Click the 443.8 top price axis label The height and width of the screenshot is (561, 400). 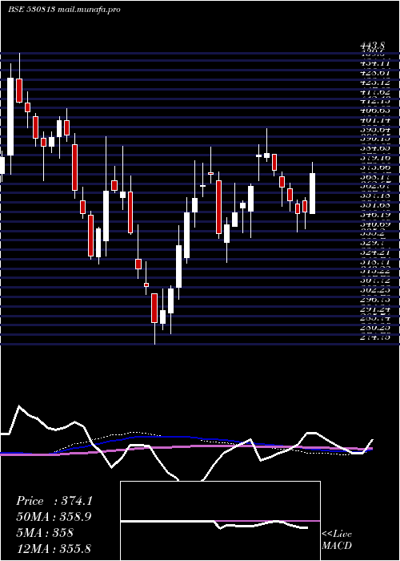coord(373,46)
